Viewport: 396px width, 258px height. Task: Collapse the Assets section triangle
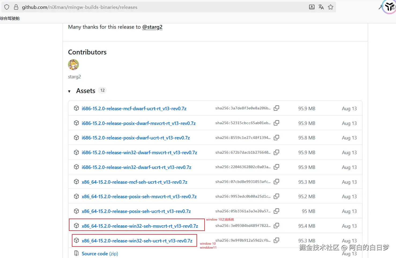pos(69,91)
